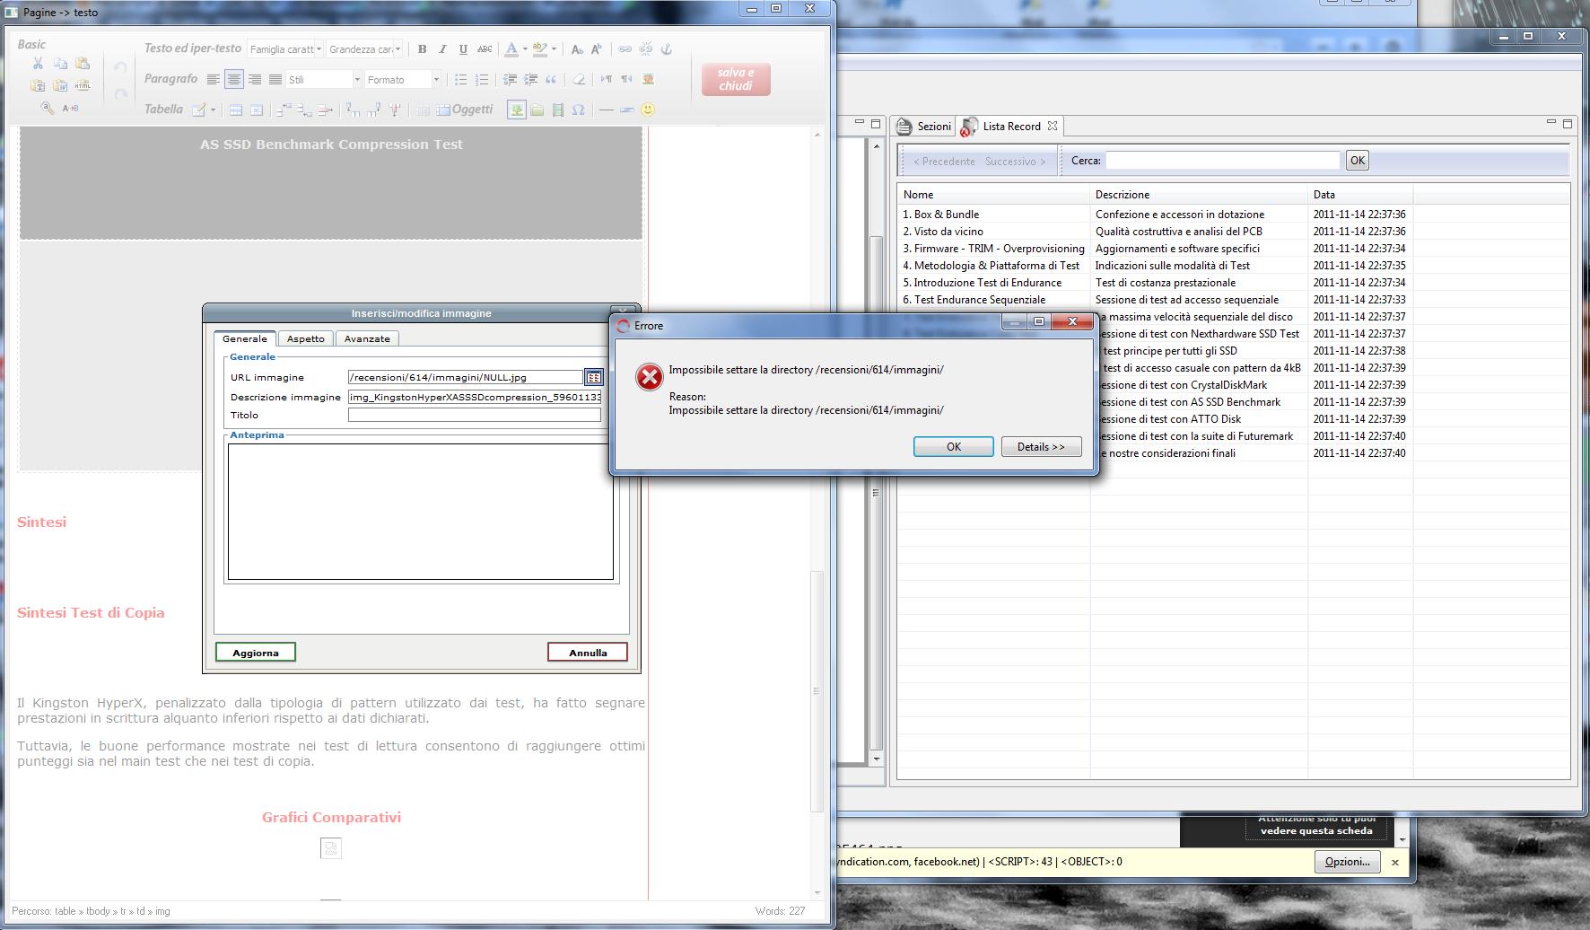Image resolution: width=1590 pixels, height=930 pixels.
Task: Open the Find magnifier icon
Action: pos(48,108)
